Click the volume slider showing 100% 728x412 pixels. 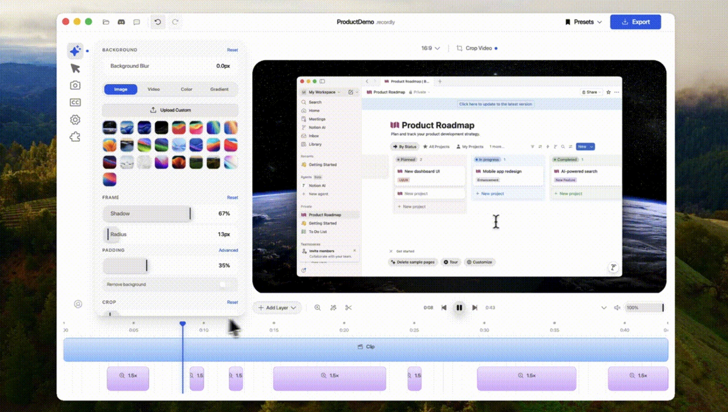644,307
